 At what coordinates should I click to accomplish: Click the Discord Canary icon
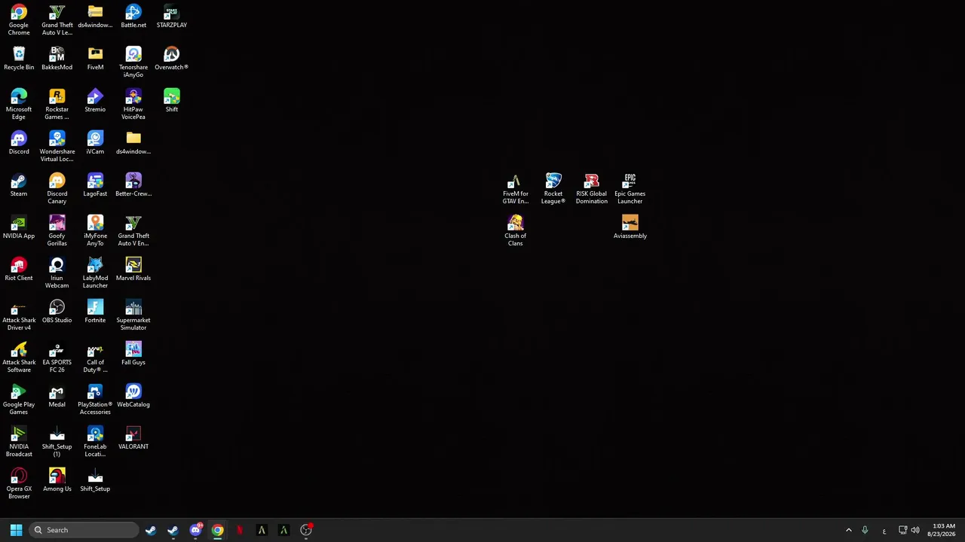(x=57, y=189)
